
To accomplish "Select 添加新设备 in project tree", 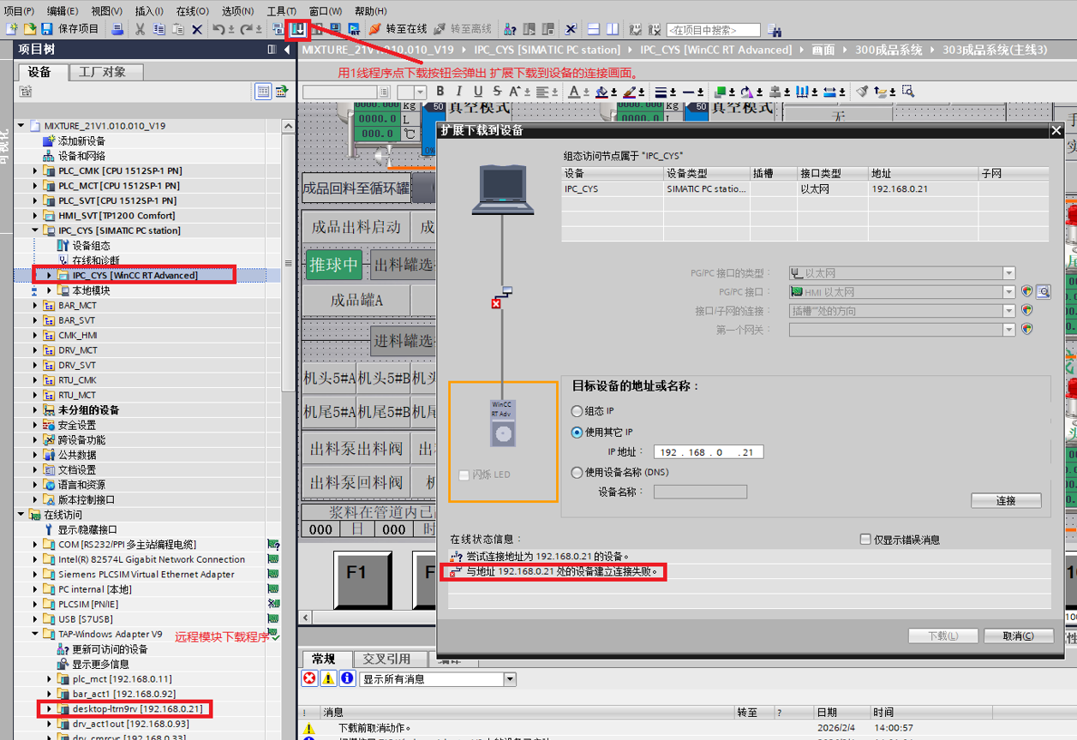I will [x=81, y=140].
